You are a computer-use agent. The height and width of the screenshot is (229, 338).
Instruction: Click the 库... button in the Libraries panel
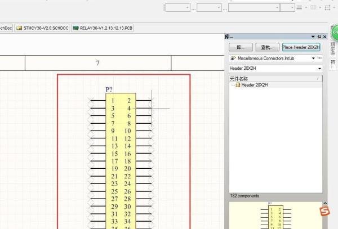241,47
